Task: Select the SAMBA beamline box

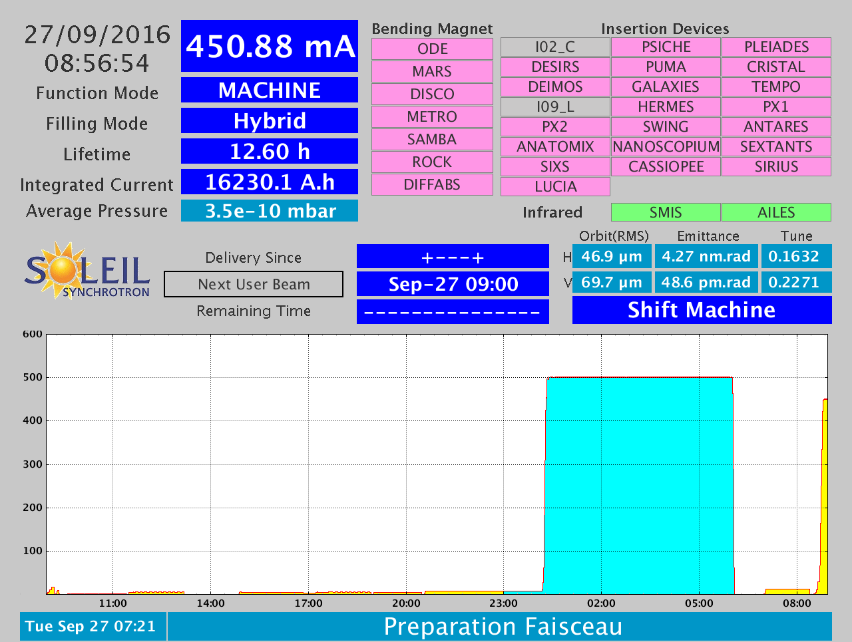Action: tap(432, 140)
